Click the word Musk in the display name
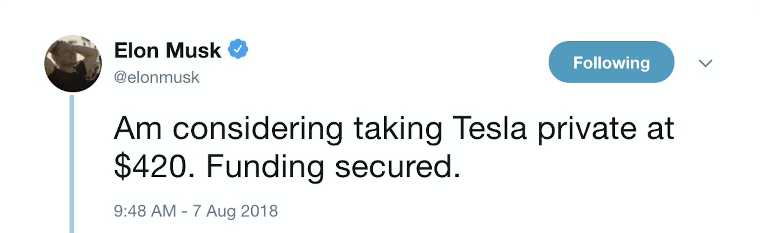 coord(193,50)
